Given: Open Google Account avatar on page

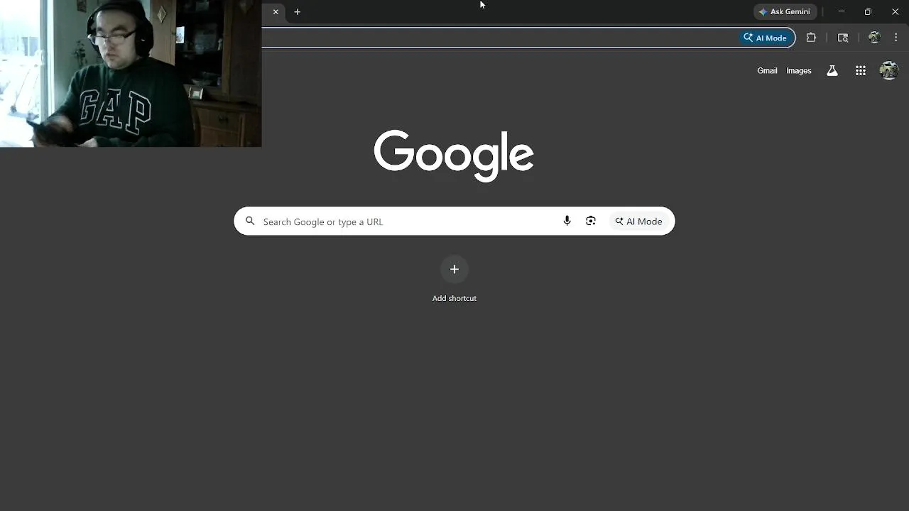Looking at the screenshot, I should tap(888, 70).
